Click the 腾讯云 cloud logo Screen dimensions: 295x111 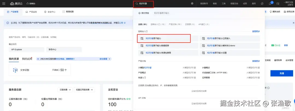16,4
